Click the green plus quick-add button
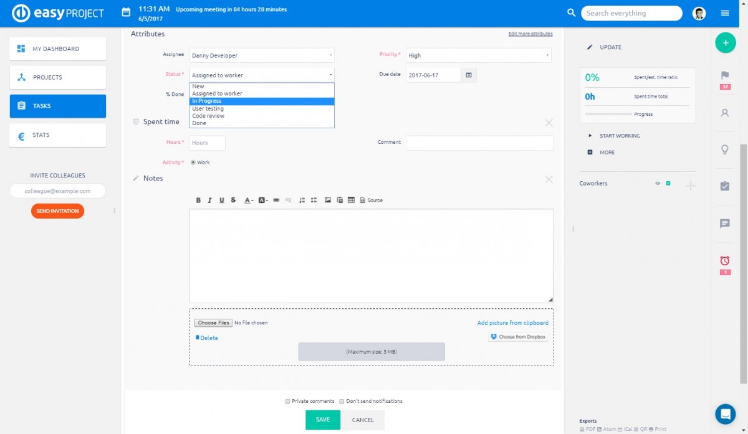The width and height of the screenshot is (748, 434). click(x=724, y=43)
